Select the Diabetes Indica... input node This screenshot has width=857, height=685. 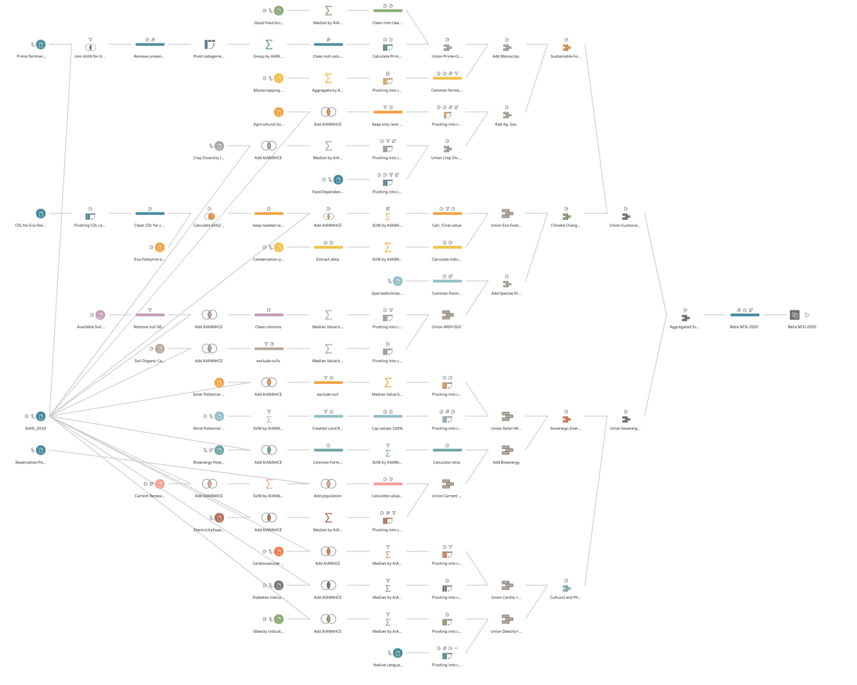(278, 585)
